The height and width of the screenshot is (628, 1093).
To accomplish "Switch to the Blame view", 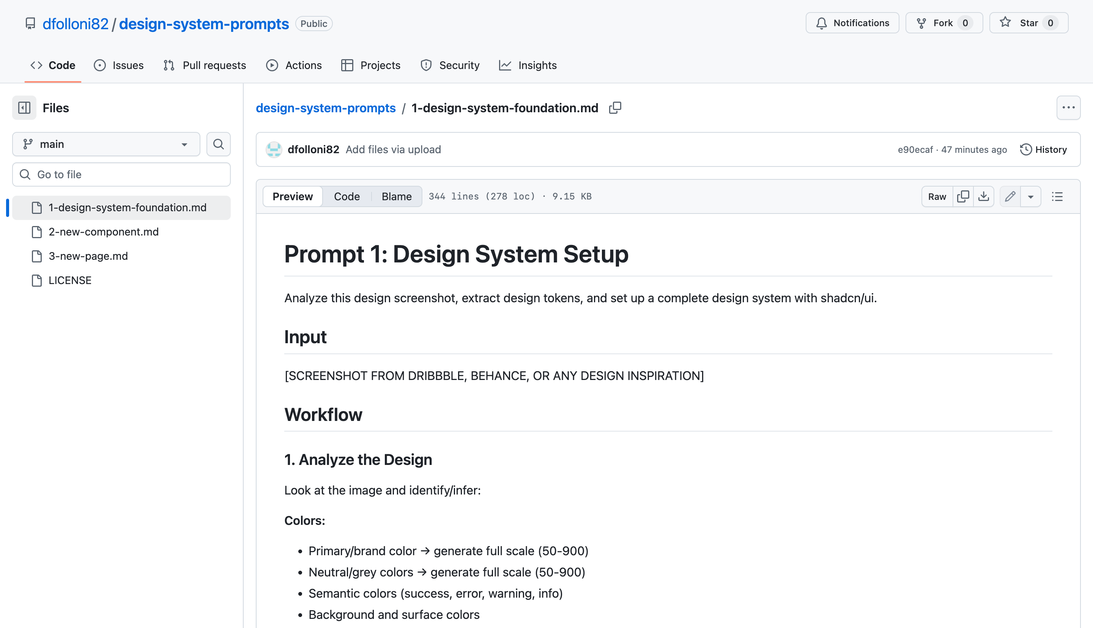I will point(396,197).
